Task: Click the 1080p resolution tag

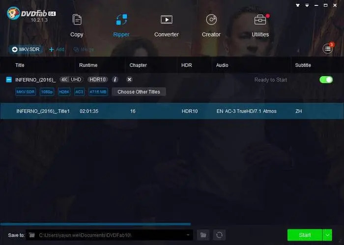Action: coord(47,92)
